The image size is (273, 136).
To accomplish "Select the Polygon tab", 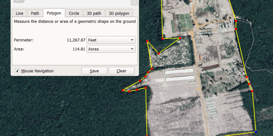I will pyautogui.click(x=54, y=13).
